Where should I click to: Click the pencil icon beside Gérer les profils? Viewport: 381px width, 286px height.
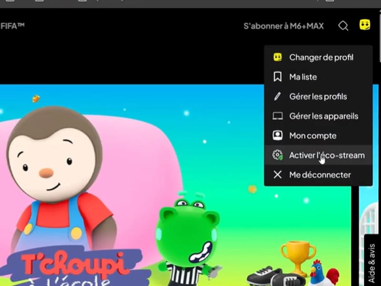point(278,96)
